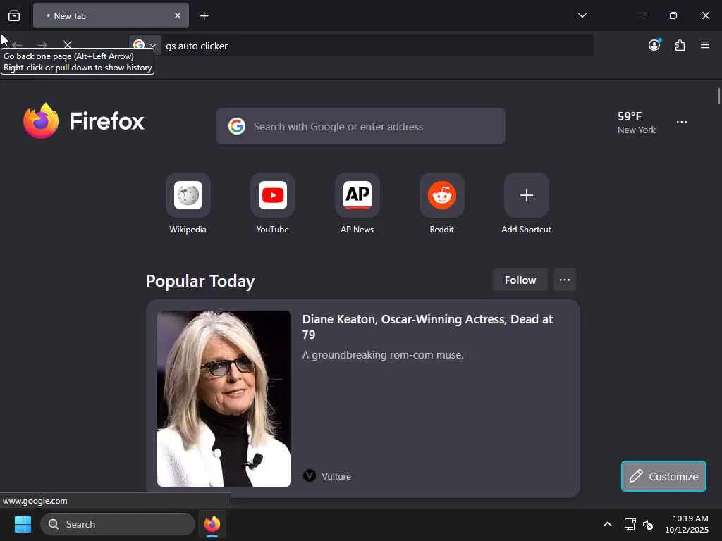Click the Customize button
722x541 pixels.
pyautogui.click(x=663, y=476)
